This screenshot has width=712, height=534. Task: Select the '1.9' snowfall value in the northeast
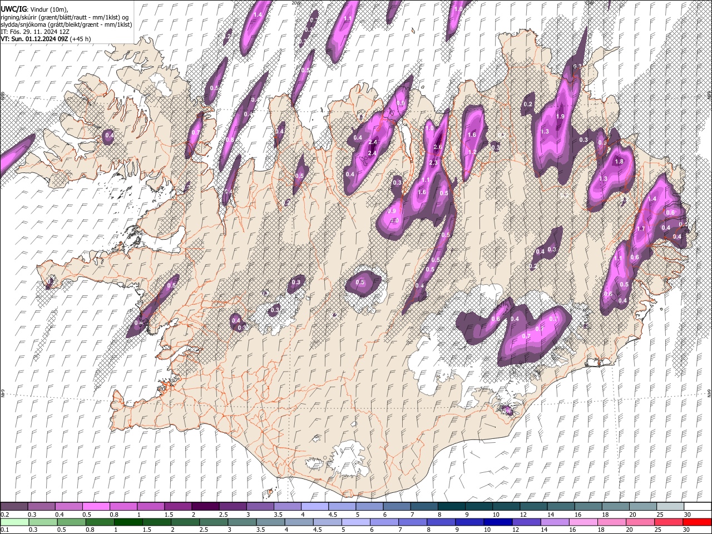coord(560,116)
